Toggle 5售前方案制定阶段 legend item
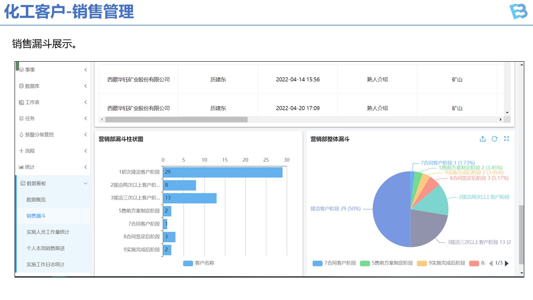 386,263
